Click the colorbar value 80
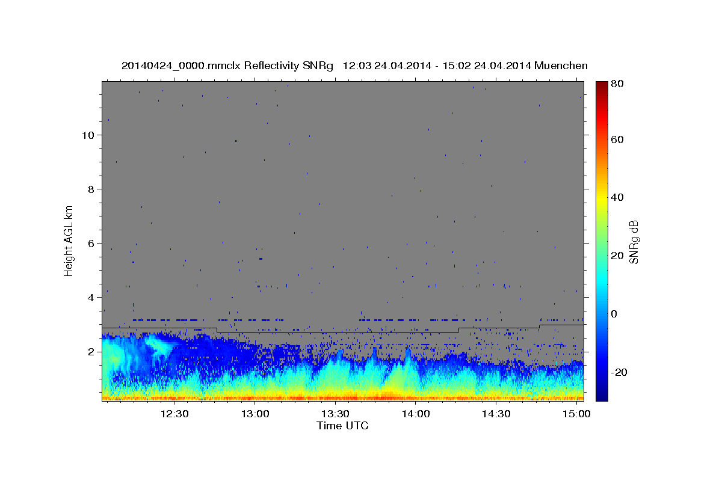The height and width of the screenshot is (481, 722). pos(618,85)
